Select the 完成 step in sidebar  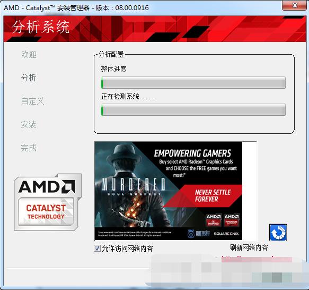[29, 148]
